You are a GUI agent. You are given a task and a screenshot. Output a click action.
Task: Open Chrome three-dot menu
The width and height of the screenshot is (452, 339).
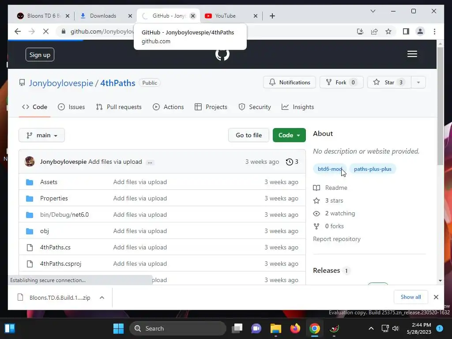(x=434, y=31)
